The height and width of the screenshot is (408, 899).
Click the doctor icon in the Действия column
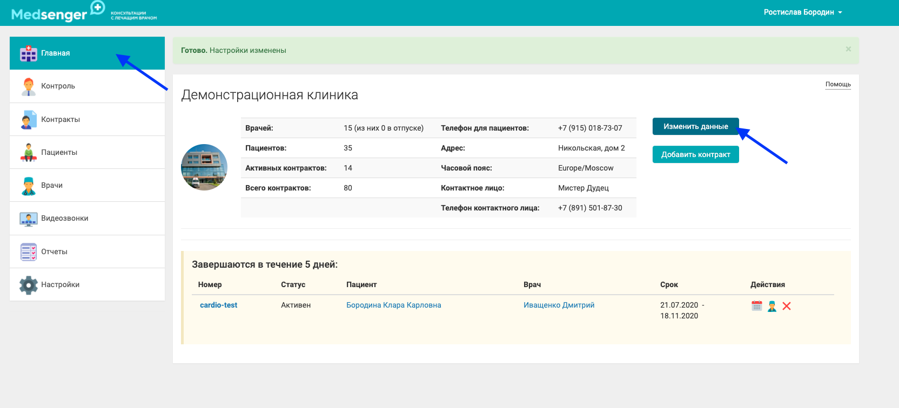coord(771,306)
